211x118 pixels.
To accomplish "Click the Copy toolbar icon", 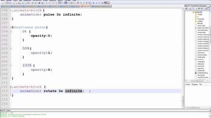I will pyautogui.click(x=26, y=3).
